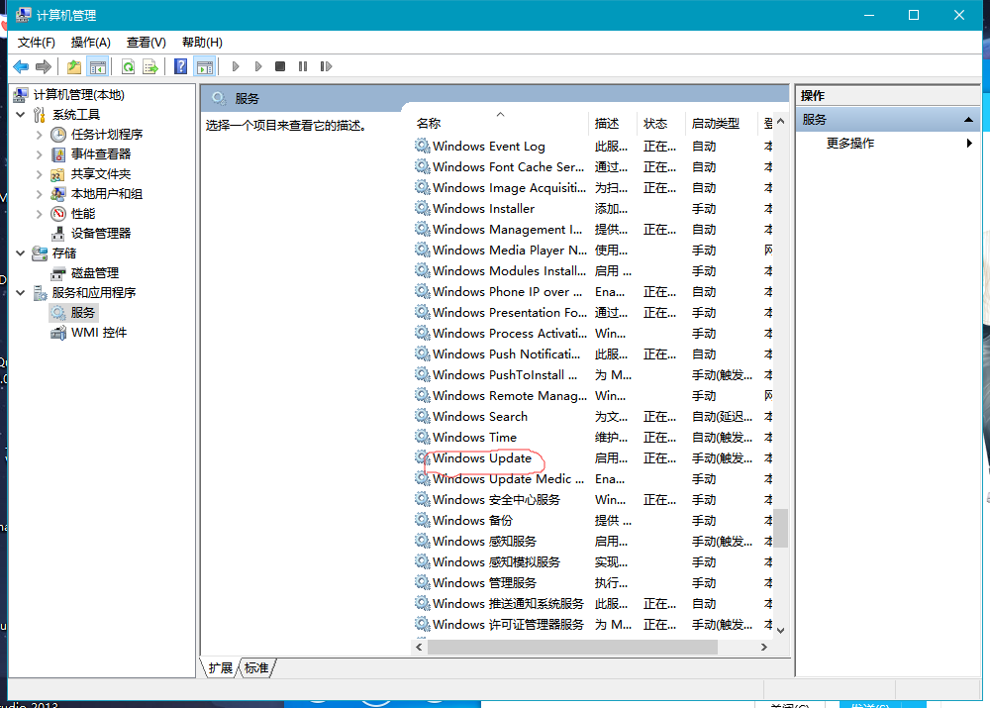Viewport: 990px width, 708px height.
Task: Click the horizontal scrollbar left arrow
Action: pyautogui.click(x=419, y=648)
